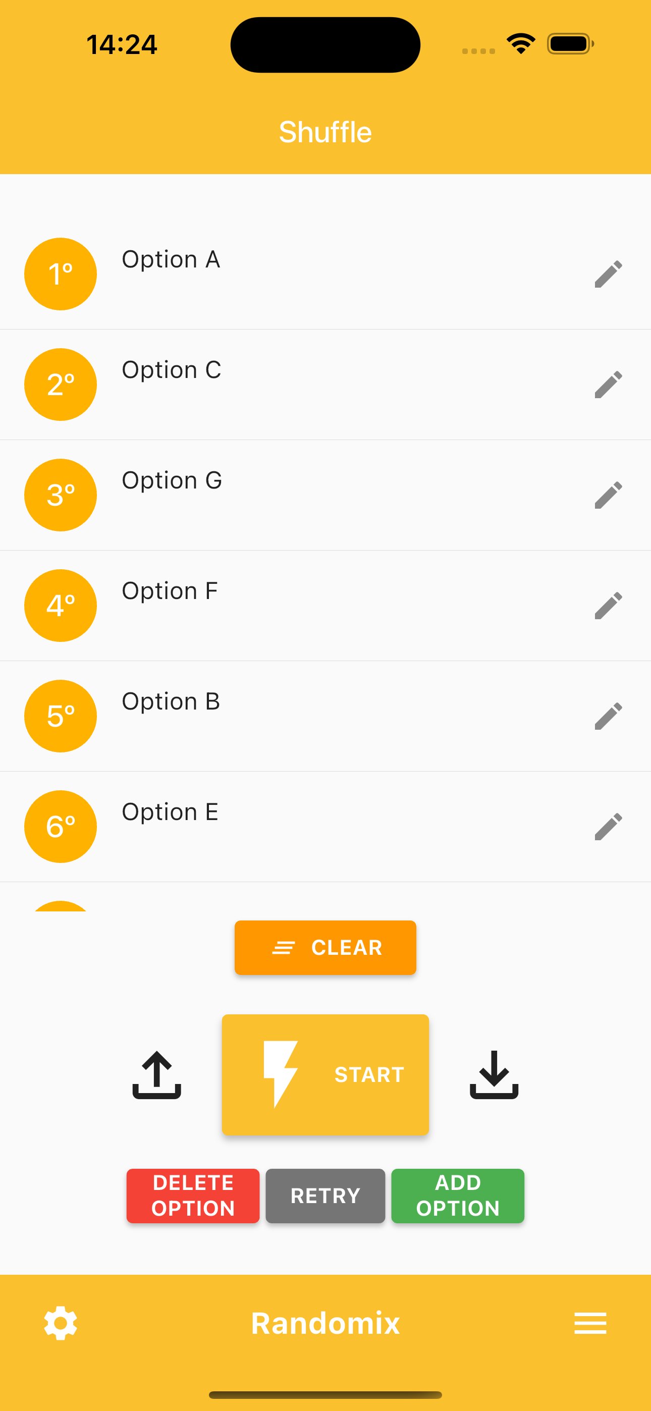Select the 1º rank circle
Screen dimensions: 651x1411
coord(60,274)
